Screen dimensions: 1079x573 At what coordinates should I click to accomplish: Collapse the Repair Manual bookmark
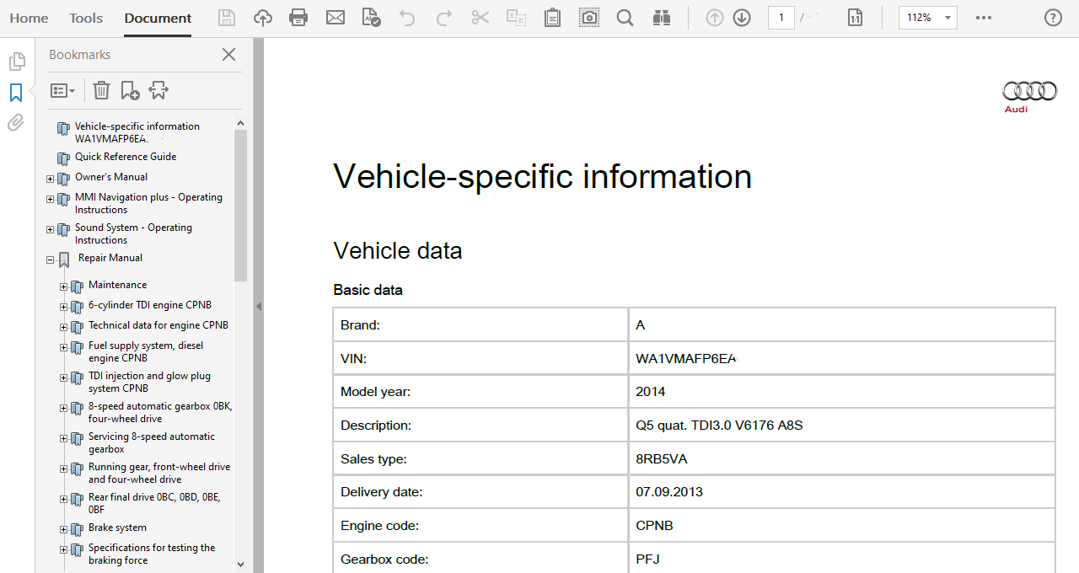[50, 260]
